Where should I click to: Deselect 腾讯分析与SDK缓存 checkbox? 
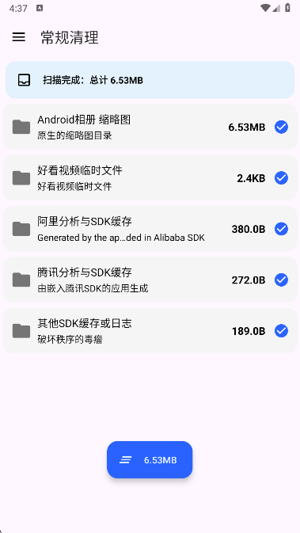[x=281, y=280]
